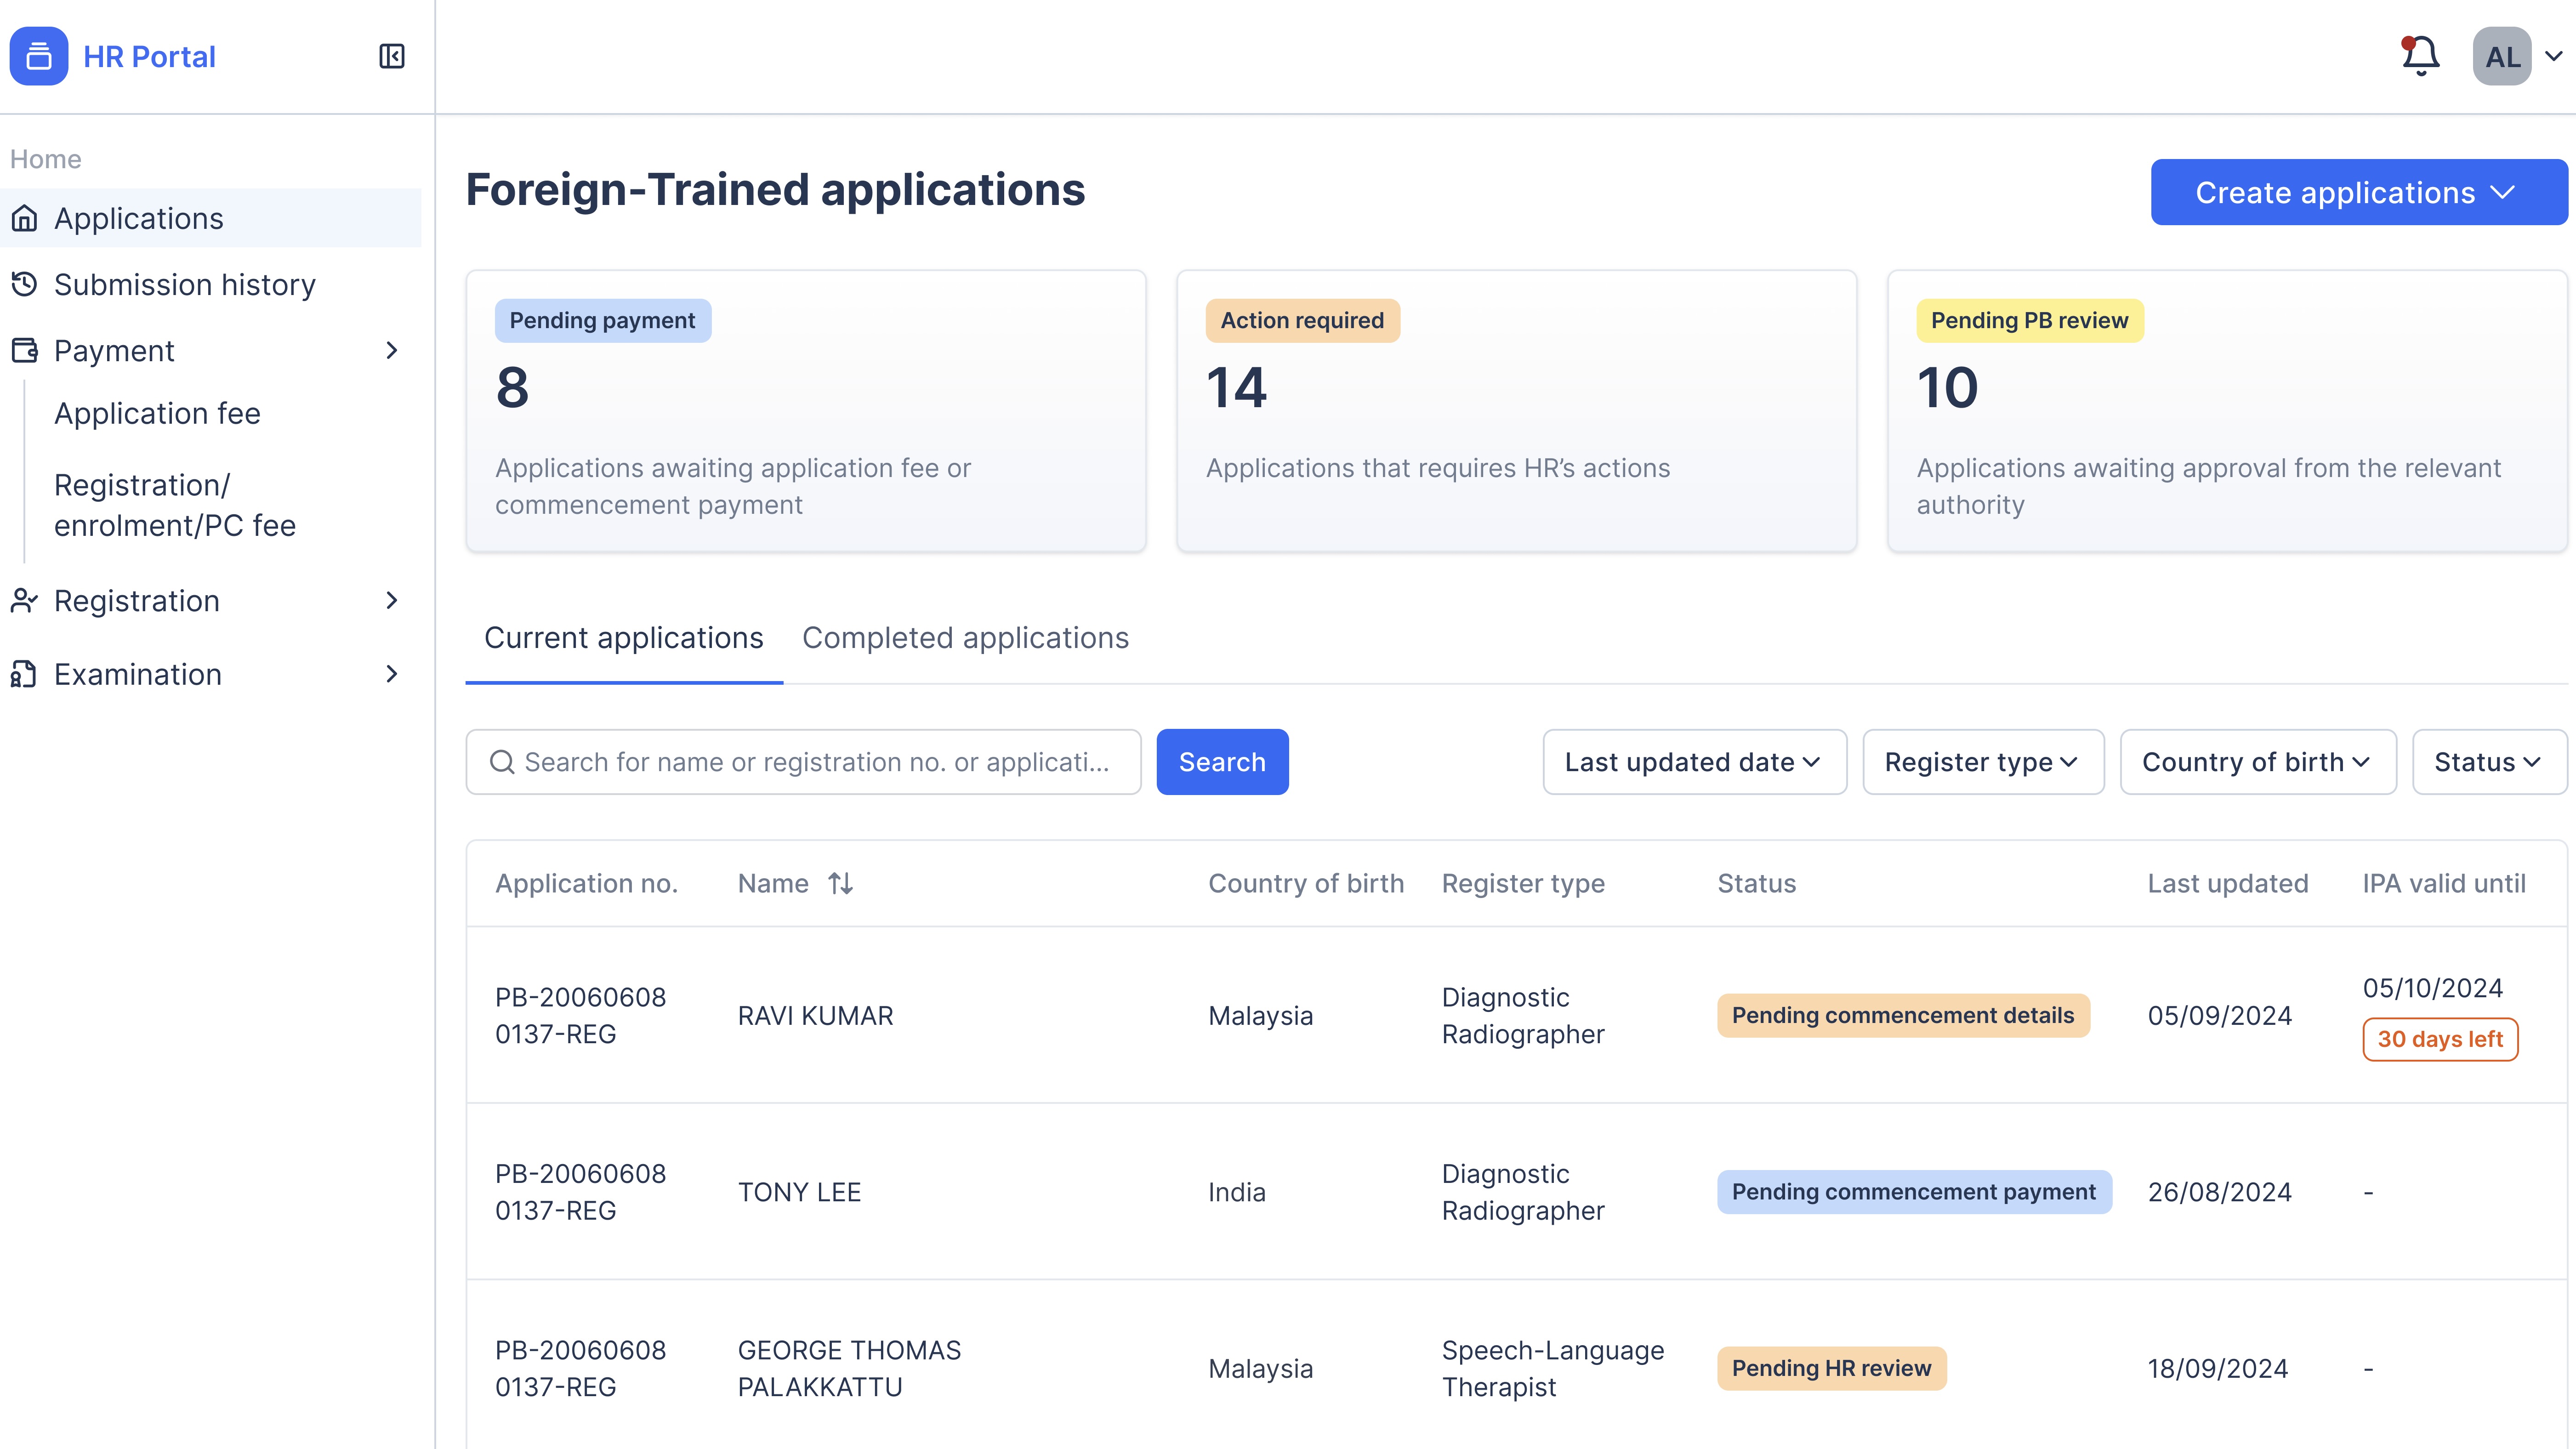Switch to Completed applications tab
The width and height of the screenshot is (2576, 1449).
[965, 638]
